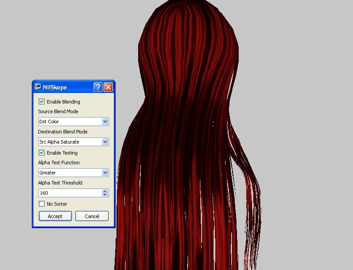Uncheck Enable Testing checkbox
This screenshot has height=270, width=353.
41,153
